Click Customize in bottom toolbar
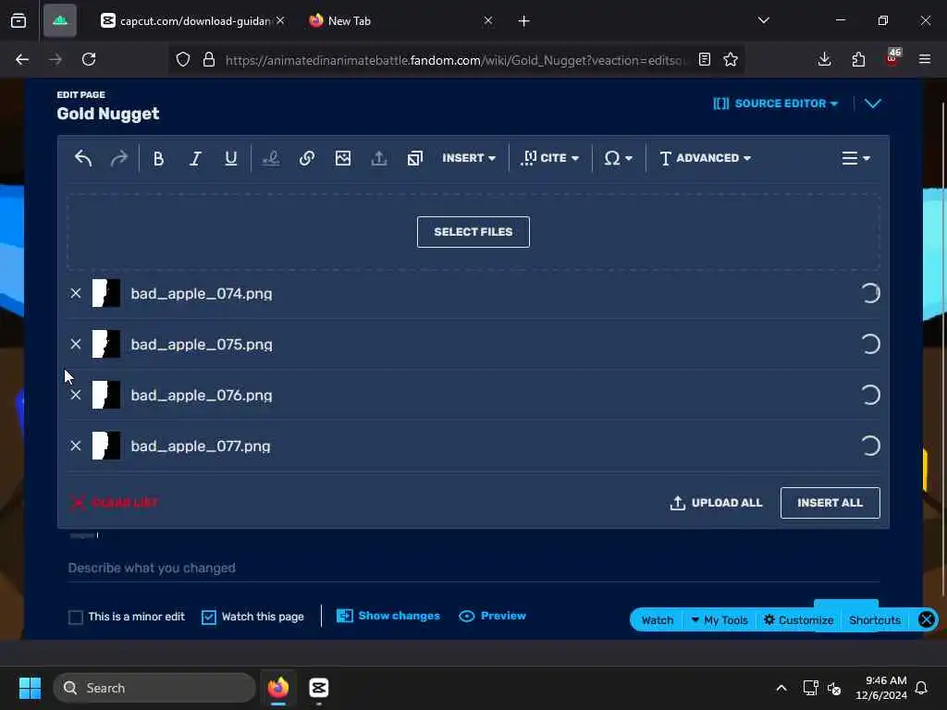This screenshot has height=710, width=947. [x=798, y=620]
